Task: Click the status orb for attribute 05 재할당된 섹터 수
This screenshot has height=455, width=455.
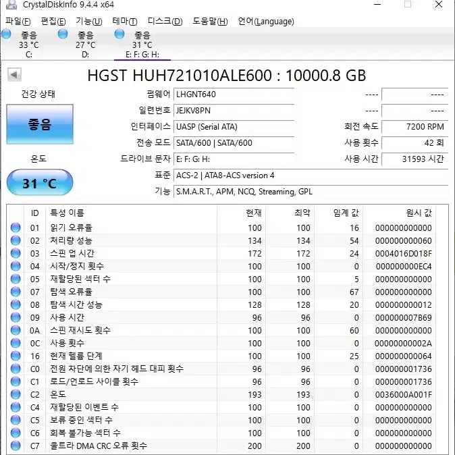Action: click(x=16, y=279)
